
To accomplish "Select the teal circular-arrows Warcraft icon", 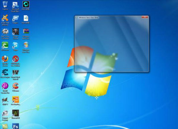I will (x=26, y=4).
